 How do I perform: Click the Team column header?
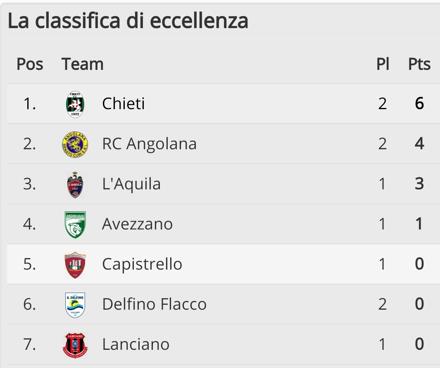point(83,64)
